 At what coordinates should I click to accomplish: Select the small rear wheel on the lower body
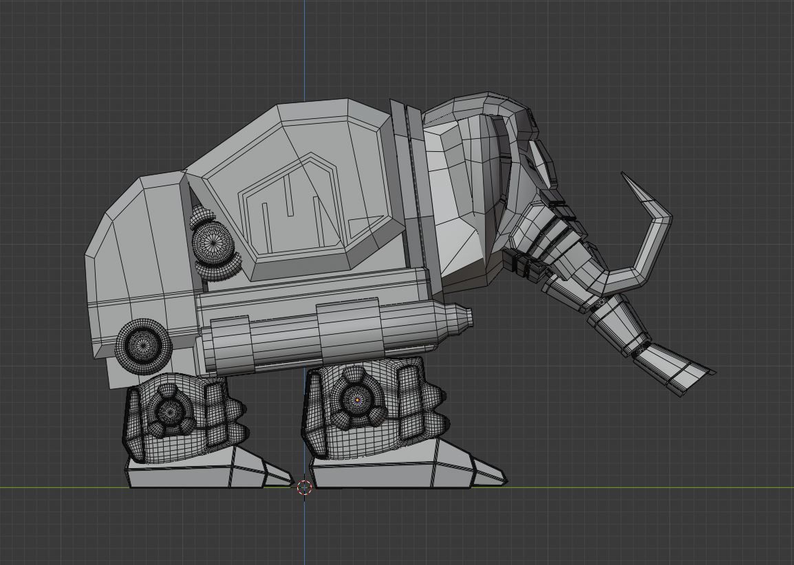click(143, 346)
